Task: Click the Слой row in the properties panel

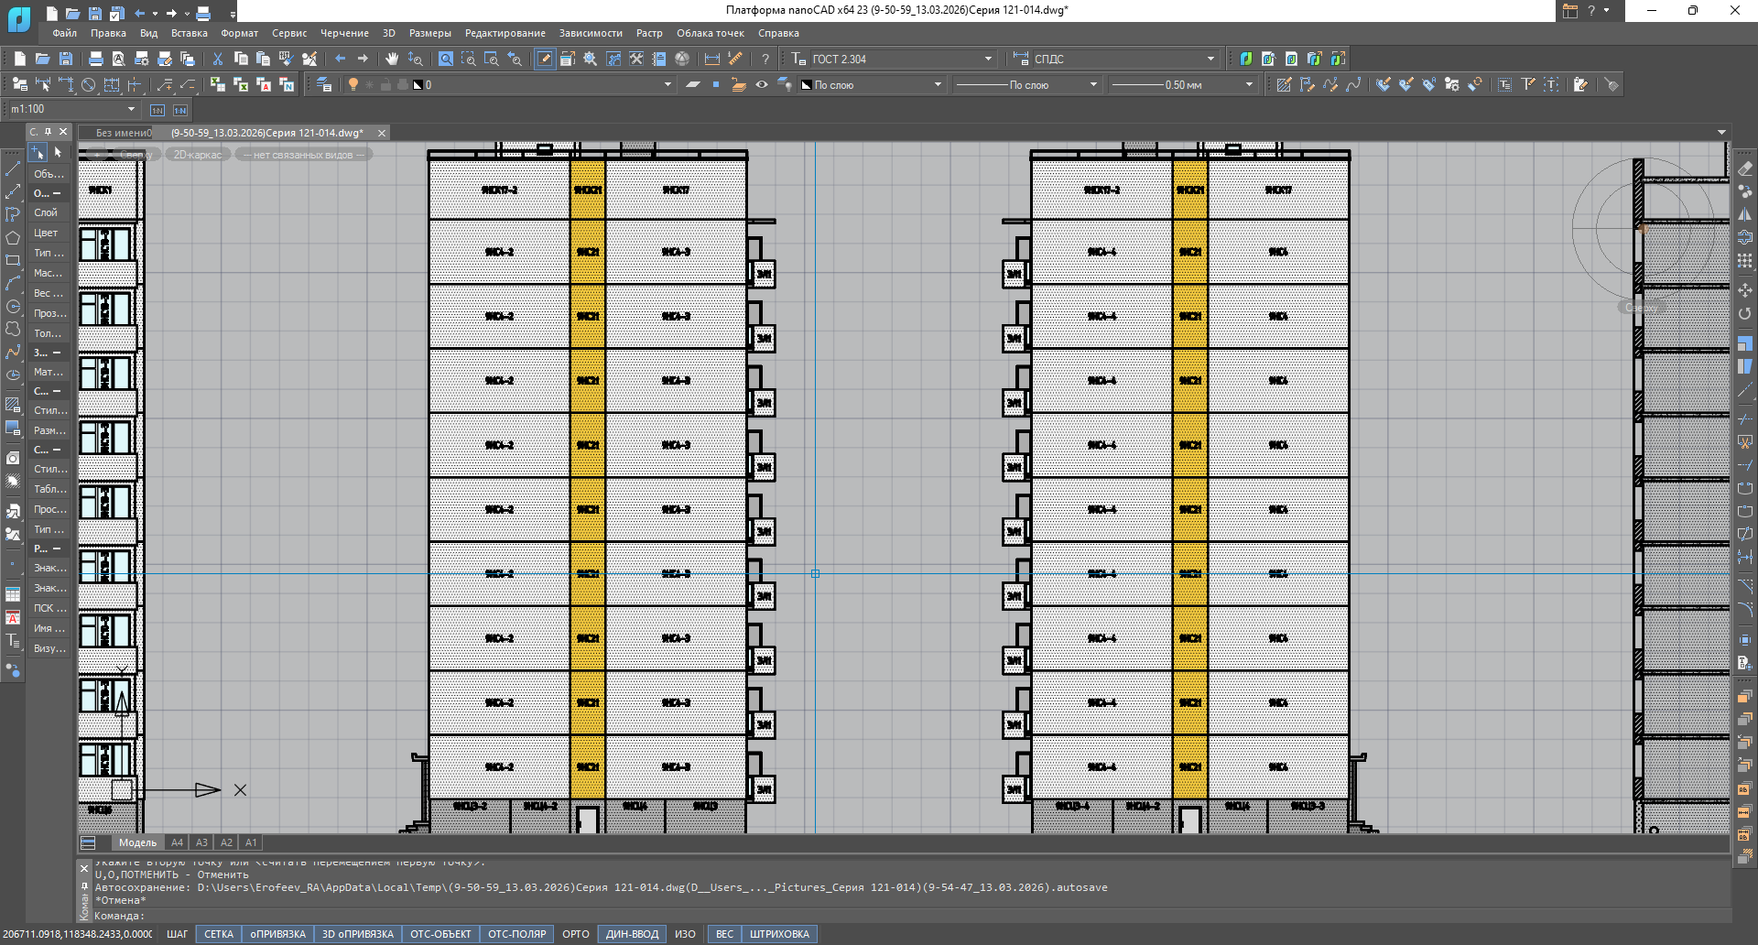Action: click(x=49, y=212)
